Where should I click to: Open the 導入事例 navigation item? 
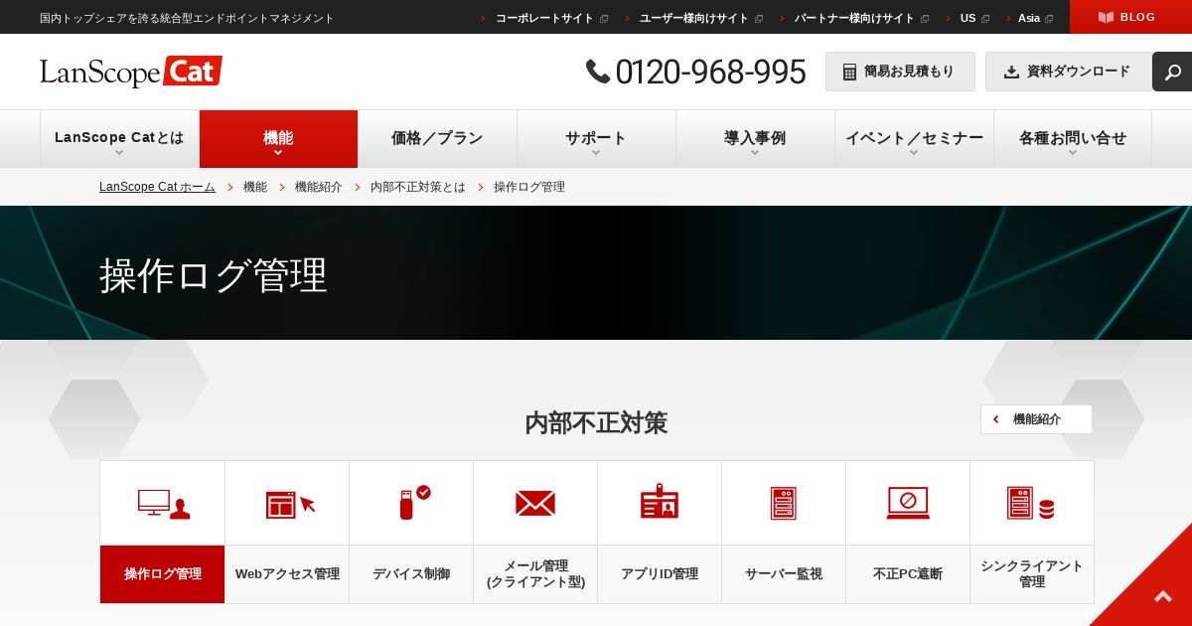[x=755, y=139]
